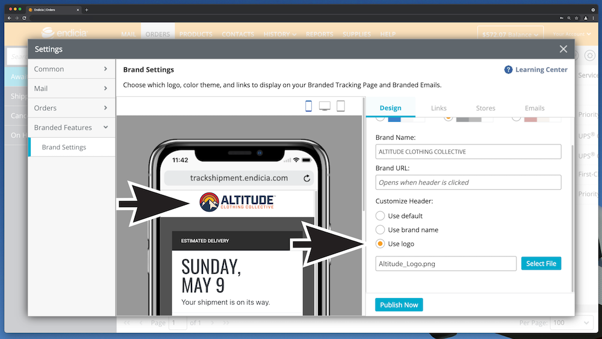Click the Altitude_Logo.png file name field
Screen dimensions: 602x339
pyautogui.click(x=445, y=264)
